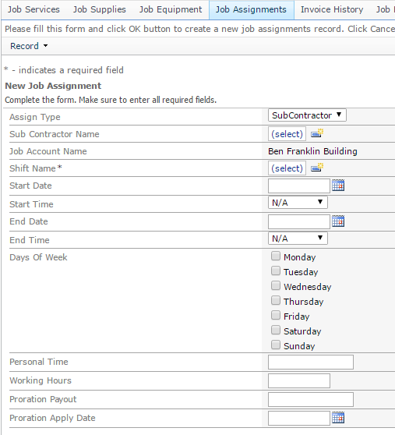This screenshot has height=435, width=395.
Task: Click the Shift Name select link
Action: (287, 168)
